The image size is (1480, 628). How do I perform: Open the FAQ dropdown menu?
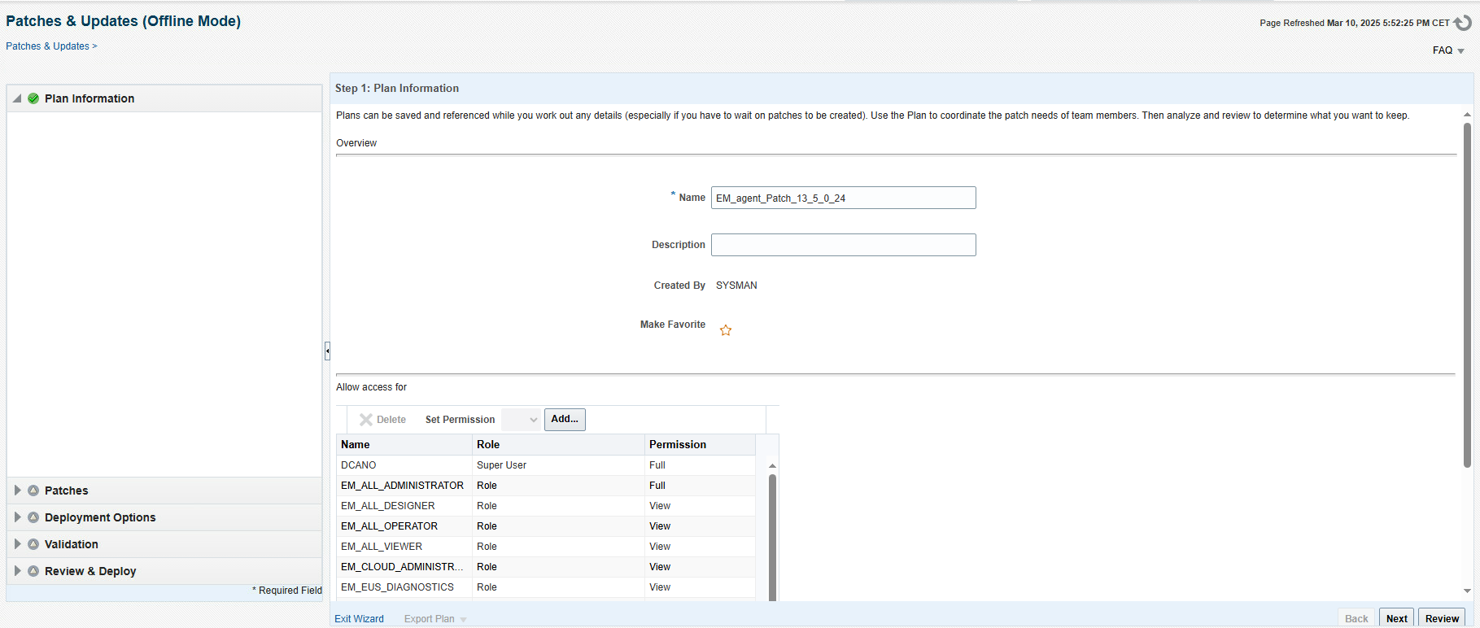1448,50
